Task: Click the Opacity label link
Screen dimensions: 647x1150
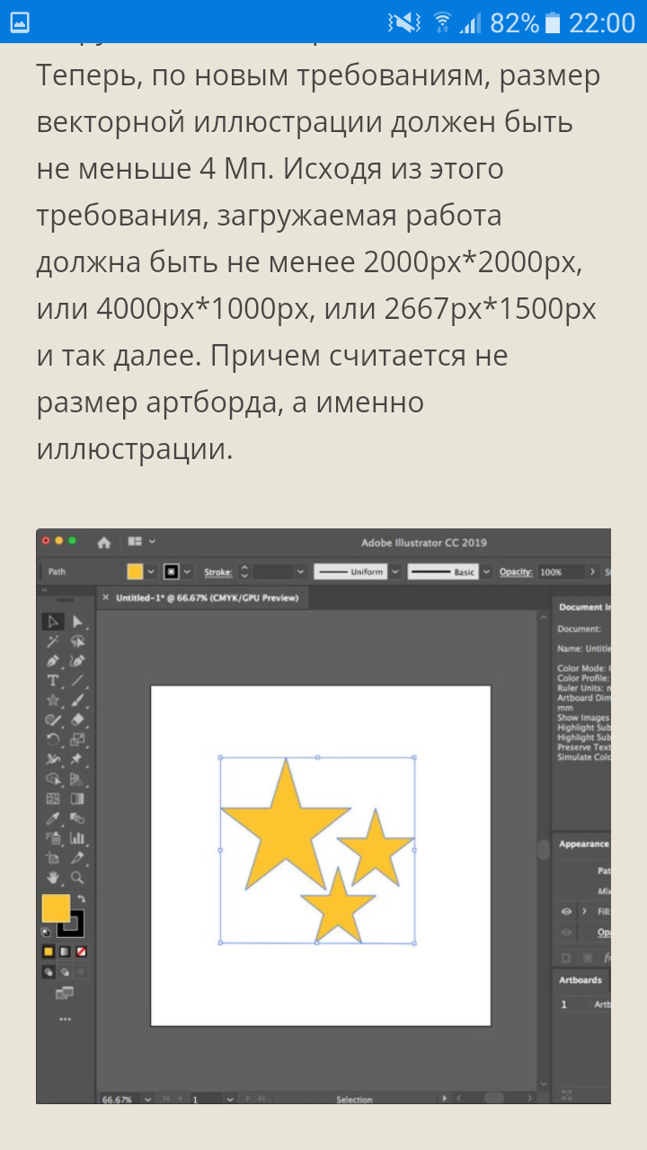Action: click(516, 571)
